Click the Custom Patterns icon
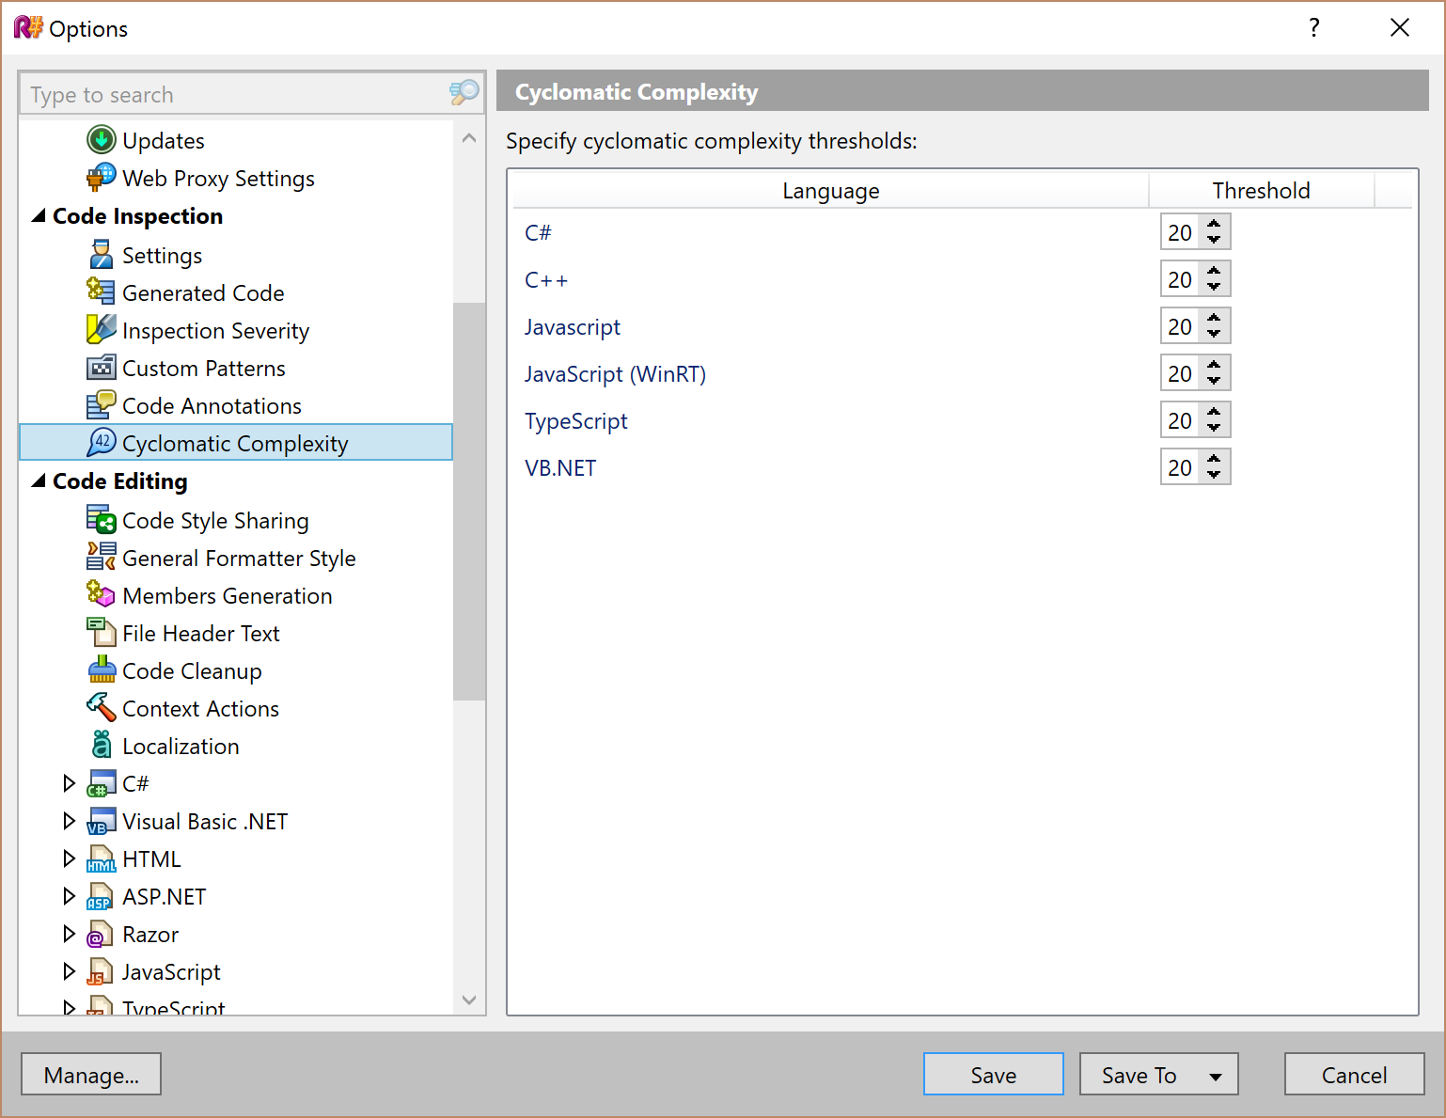 click(102, 368)
